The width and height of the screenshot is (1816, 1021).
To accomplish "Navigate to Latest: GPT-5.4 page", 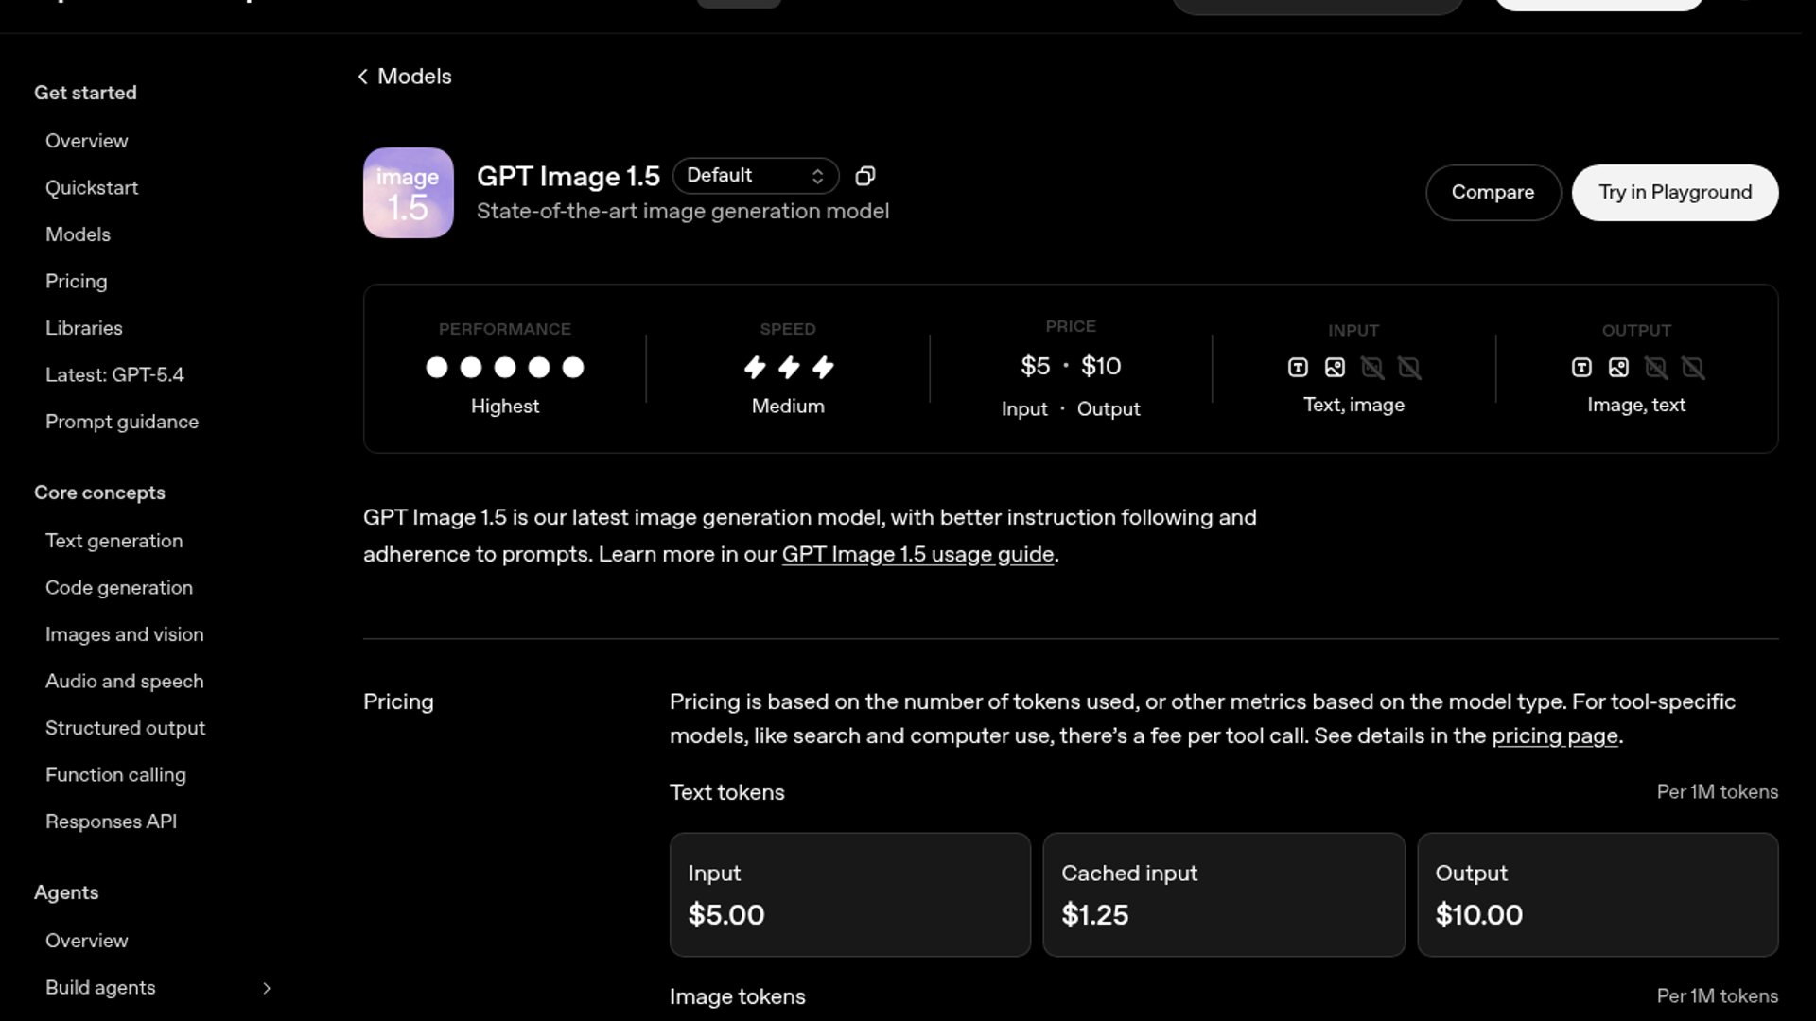I will (x=114, y=375).
